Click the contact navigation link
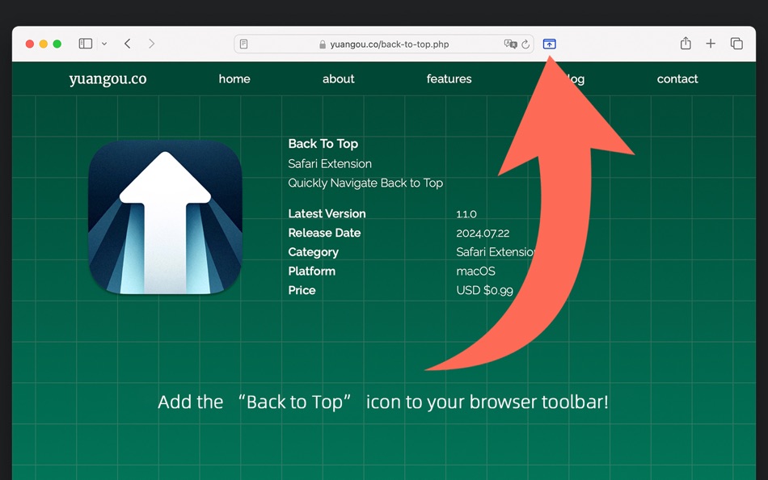Viewport: 768px width, 480px height. [x=677, y=78]
